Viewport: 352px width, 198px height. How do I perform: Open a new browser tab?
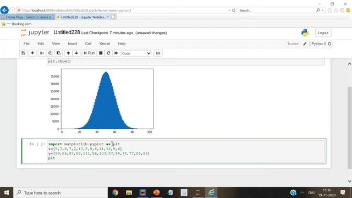113,17
